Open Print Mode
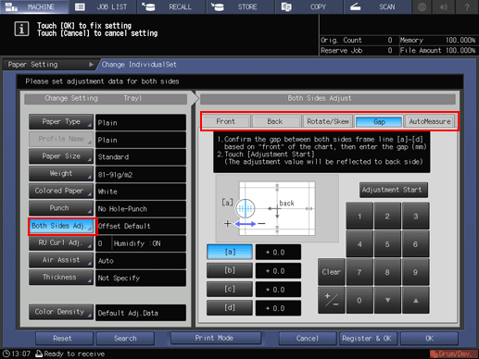 (215, 338)
